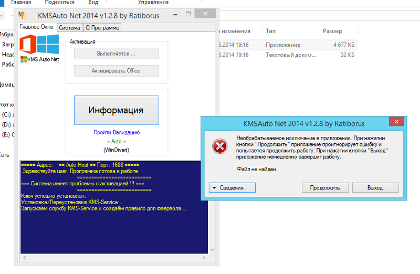The height and width of the screenshot is (274, 420).
Task: Switch to the Система tab
Action: [69, 28]
